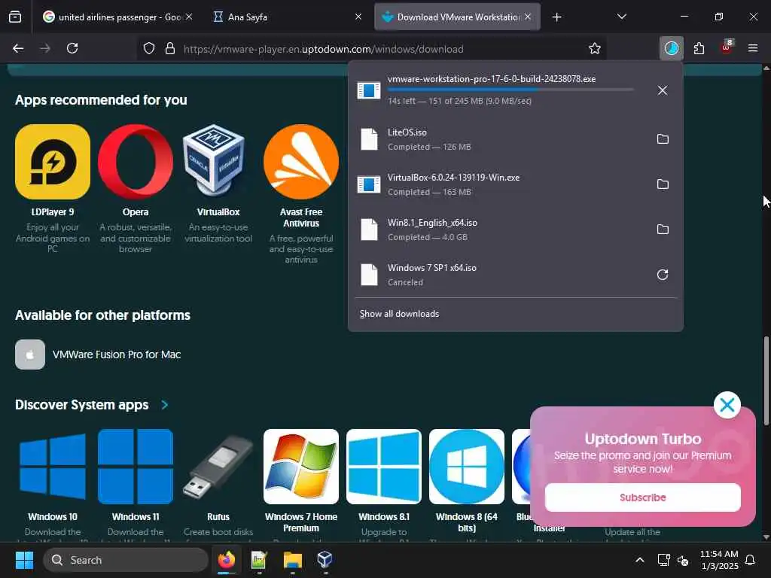Click Show all downloads link
This screenshot has width=771, height=578.
tap(399, 314)
